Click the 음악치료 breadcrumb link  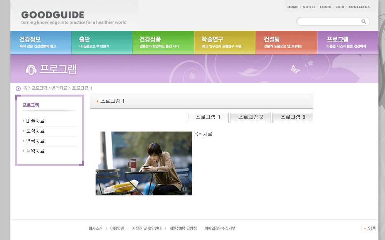[59, 88]
